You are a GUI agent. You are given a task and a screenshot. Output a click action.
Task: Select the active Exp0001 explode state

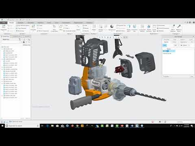[x=169, y=51]
